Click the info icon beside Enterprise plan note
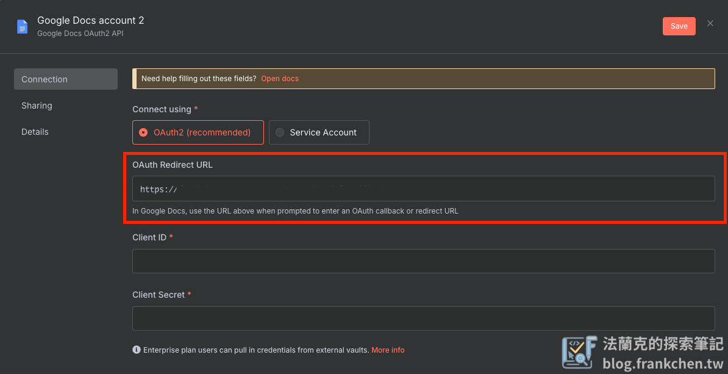The width and height of the screenshot is (728, 374). pyautogui.click(x=137, y=350)
